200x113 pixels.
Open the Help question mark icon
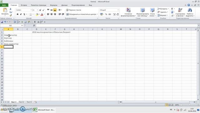pos(189,5)
